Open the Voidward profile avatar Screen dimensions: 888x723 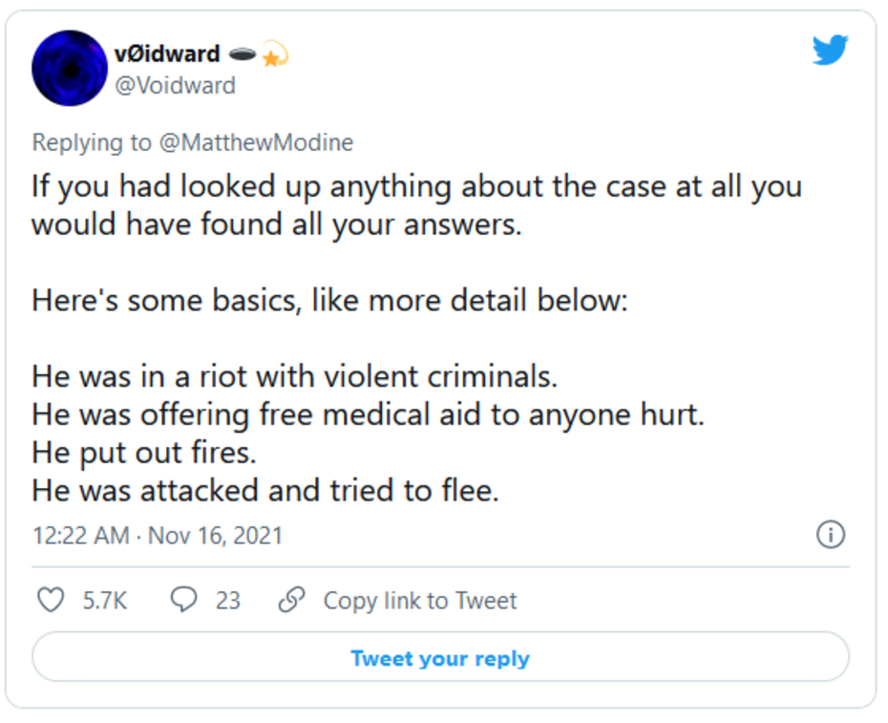coord(69,68)
